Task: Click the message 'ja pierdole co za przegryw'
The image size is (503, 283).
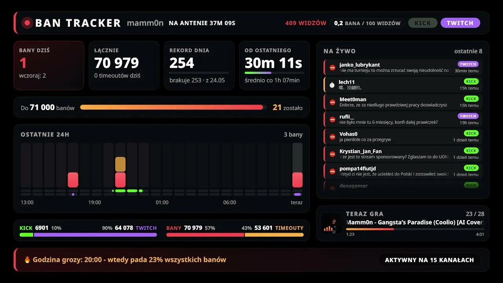Action: 365,140
